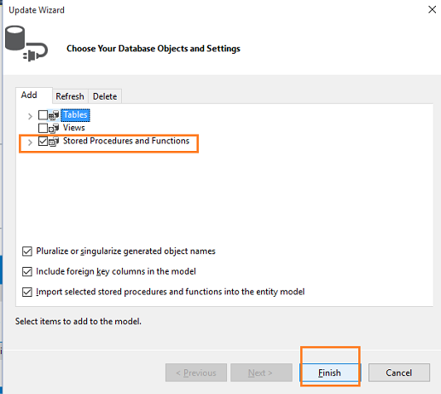Select Stored Procedures and Functions label
The image size is (441, 394).
tap(126, 141)
